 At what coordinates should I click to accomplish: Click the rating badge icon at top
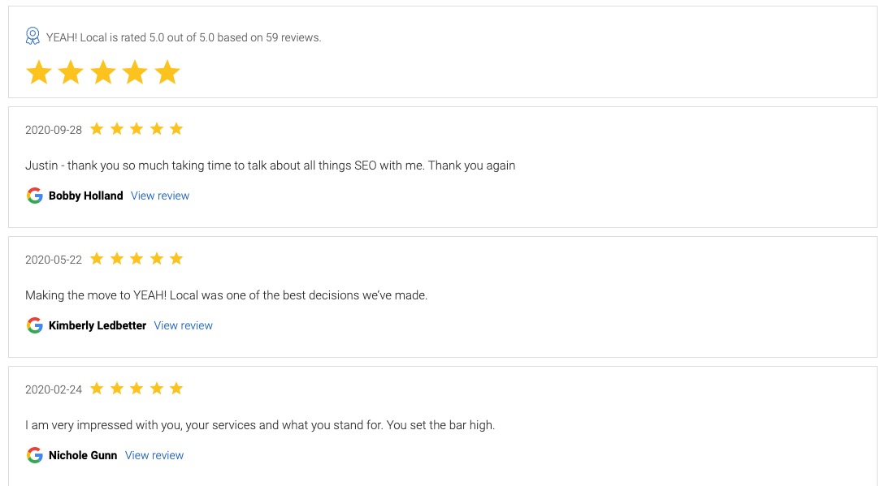pyautogui.click(x=33, y=36)
